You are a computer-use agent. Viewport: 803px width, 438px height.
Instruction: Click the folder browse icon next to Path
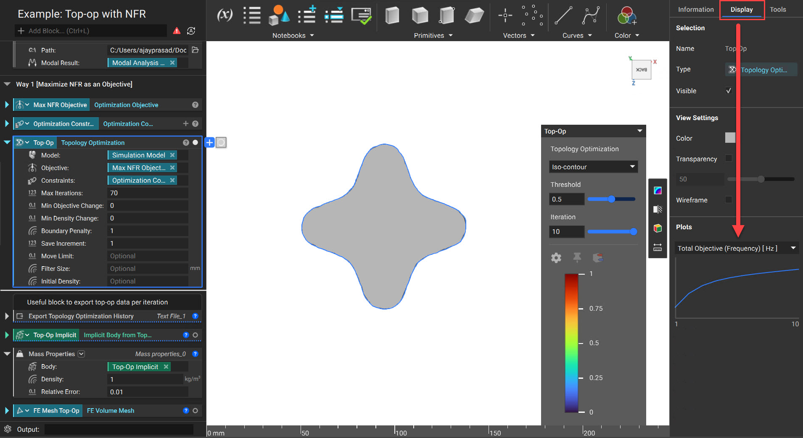click(195, 50)
